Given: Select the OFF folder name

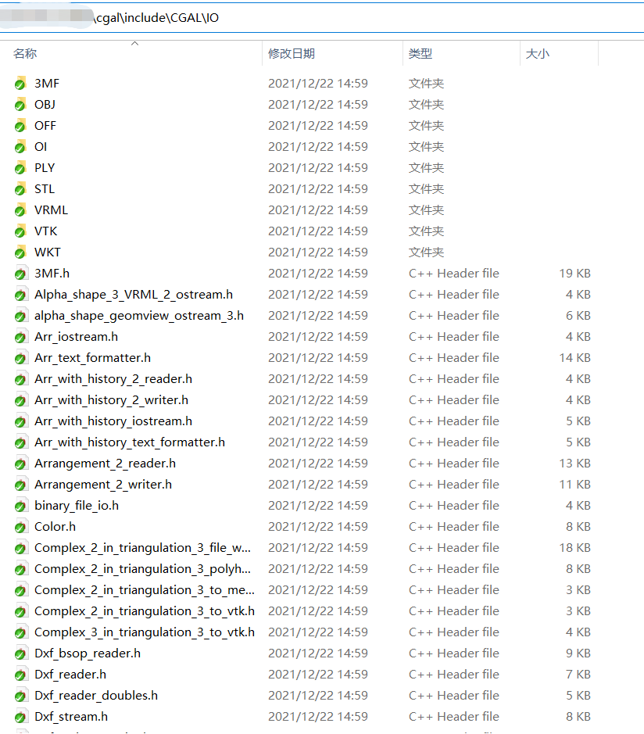Looking at the screenshot, I should coord(45,125).
